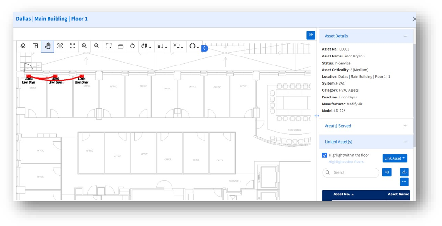Download the linked assets list

404,172
